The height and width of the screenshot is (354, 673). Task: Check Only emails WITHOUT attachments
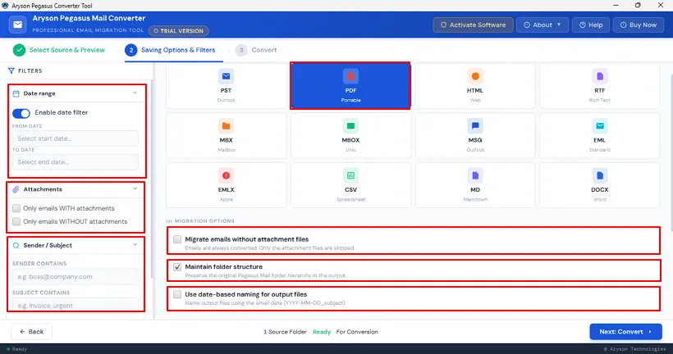pos(16,221)
